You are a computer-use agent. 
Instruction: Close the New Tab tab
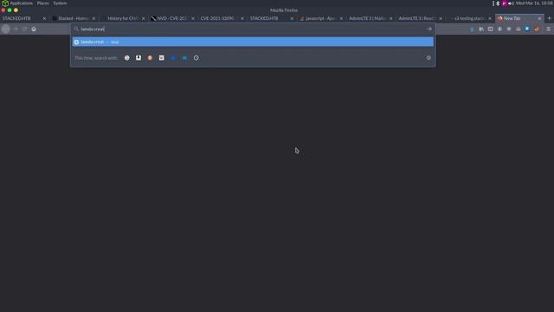point(539,18)
